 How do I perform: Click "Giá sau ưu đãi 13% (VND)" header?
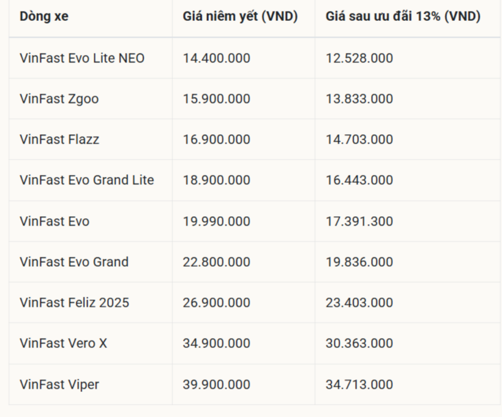click(x=403, y=17)
